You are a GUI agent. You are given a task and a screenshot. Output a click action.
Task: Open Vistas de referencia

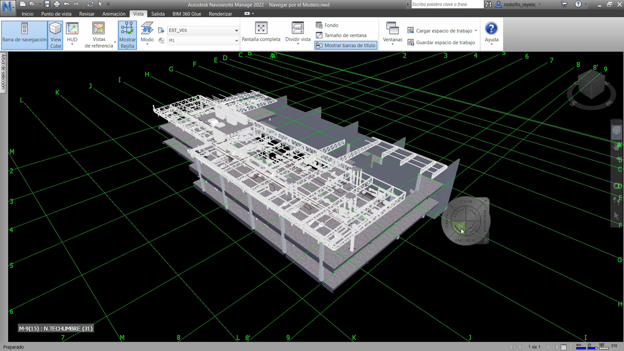[x=99, y=34]
